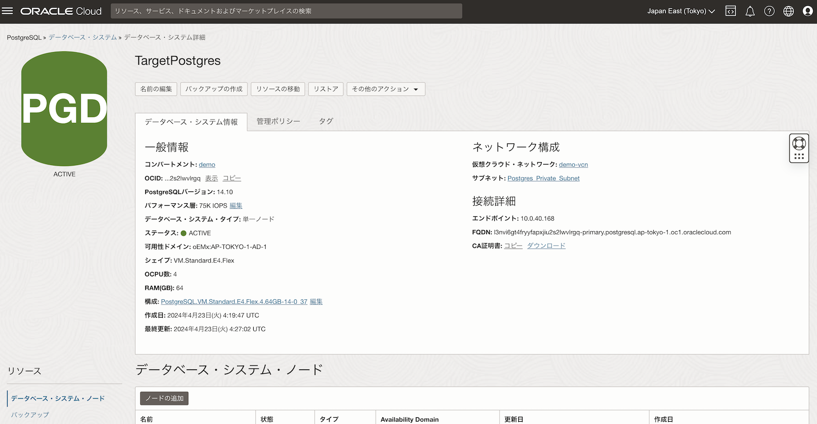Select データベース・システム・ノード in resources

(x=58, y=399)
